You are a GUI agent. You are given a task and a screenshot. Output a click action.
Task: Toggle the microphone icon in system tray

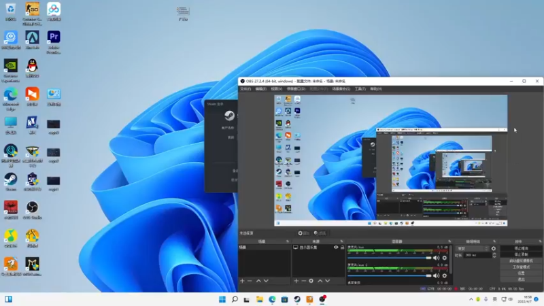[x=486, y=299]
